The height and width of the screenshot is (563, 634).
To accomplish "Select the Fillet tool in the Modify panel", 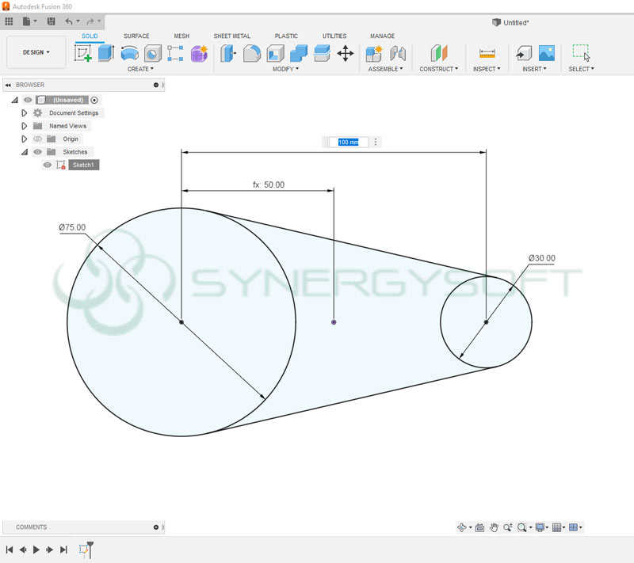I will click(250, 54).
